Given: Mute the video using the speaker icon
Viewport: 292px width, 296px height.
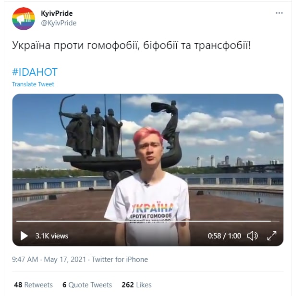Looking at the screenshot, I should [x=252, y=236].
